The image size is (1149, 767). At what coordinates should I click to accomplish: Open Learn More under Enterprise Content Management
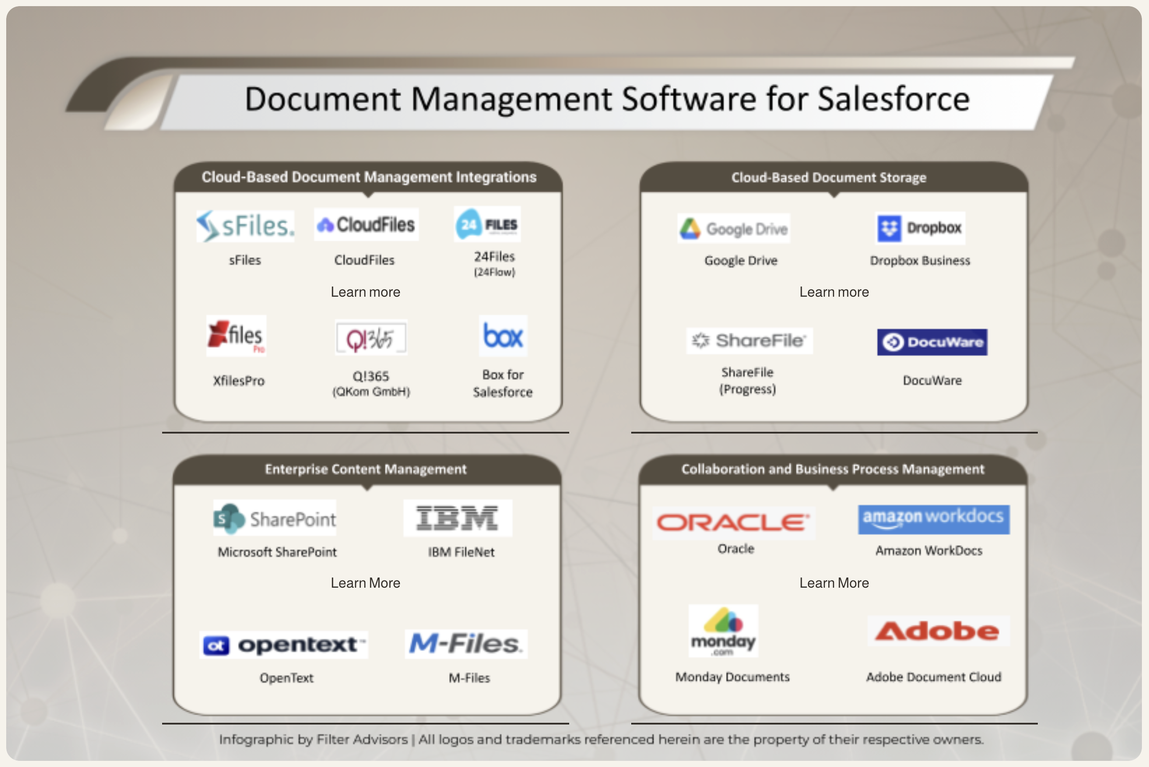click(365, 583)
